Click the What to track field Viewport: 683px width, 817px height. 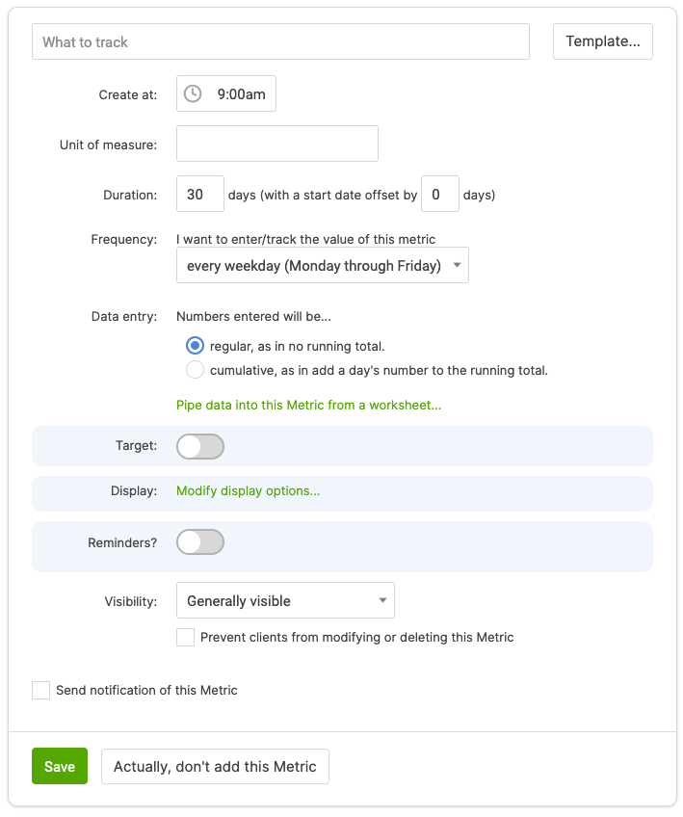tap(280, 41)
